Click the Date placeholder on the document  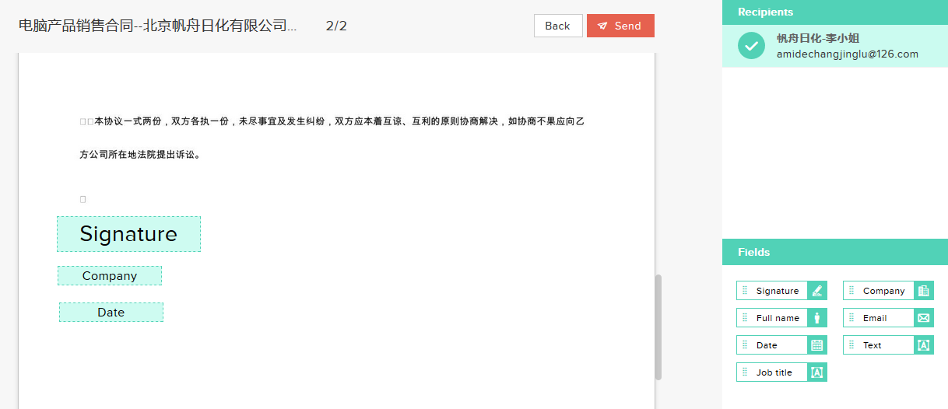pyautogui.click(x=111, y=313)
